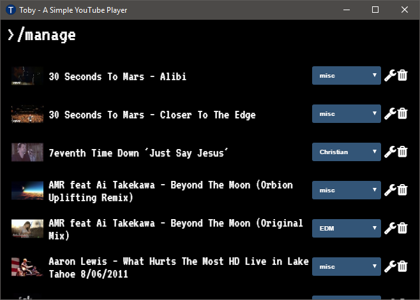Click wrench icon for Aaron Lewis video
This screenshot has width=420, height=300.
pyautogui.click(x=390, y=267)
